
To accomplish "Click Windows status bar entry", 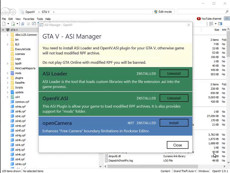I will 203,171.
